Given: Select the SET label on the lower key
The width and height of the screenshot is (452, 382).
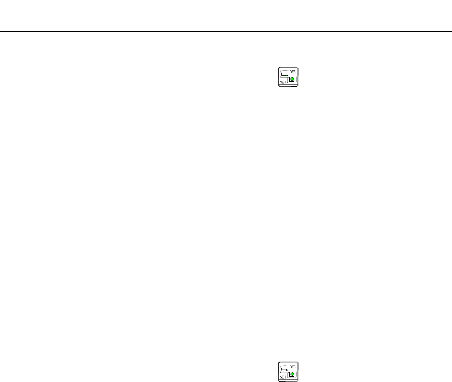Looking at the screenshot, I should click(x=283, y=377).
